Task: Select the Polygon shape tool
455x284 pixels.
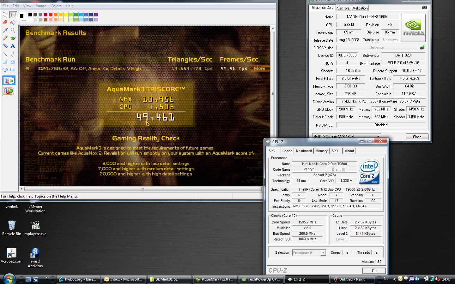Action: [13, 62]
